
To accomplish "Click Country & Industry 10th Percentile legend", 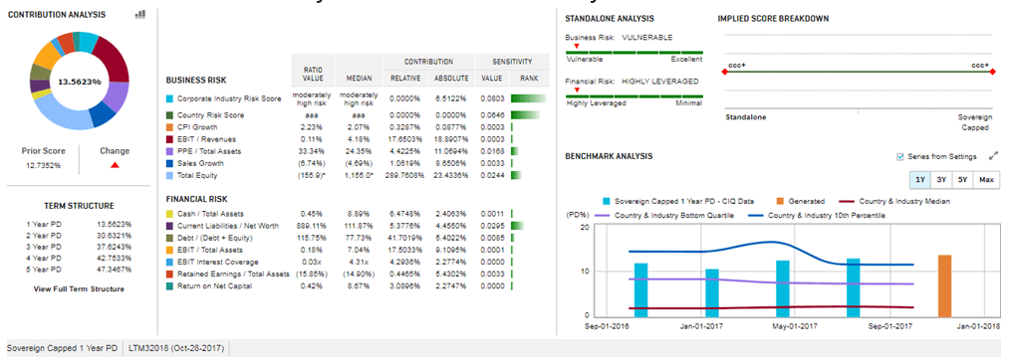I will click(818, 215).
